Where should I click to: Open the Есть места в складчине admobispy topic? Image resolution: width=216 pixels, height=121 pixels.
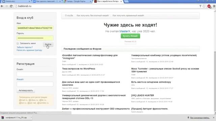[151, 82]
